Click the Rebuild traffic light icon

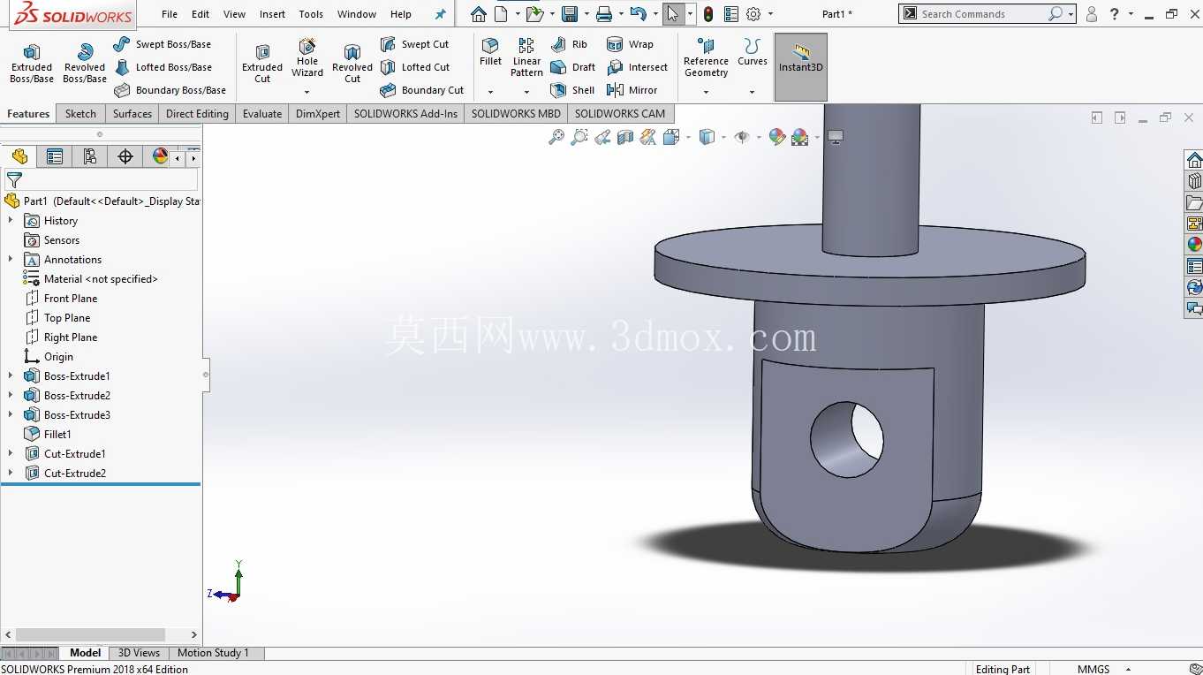coord(708,14)
